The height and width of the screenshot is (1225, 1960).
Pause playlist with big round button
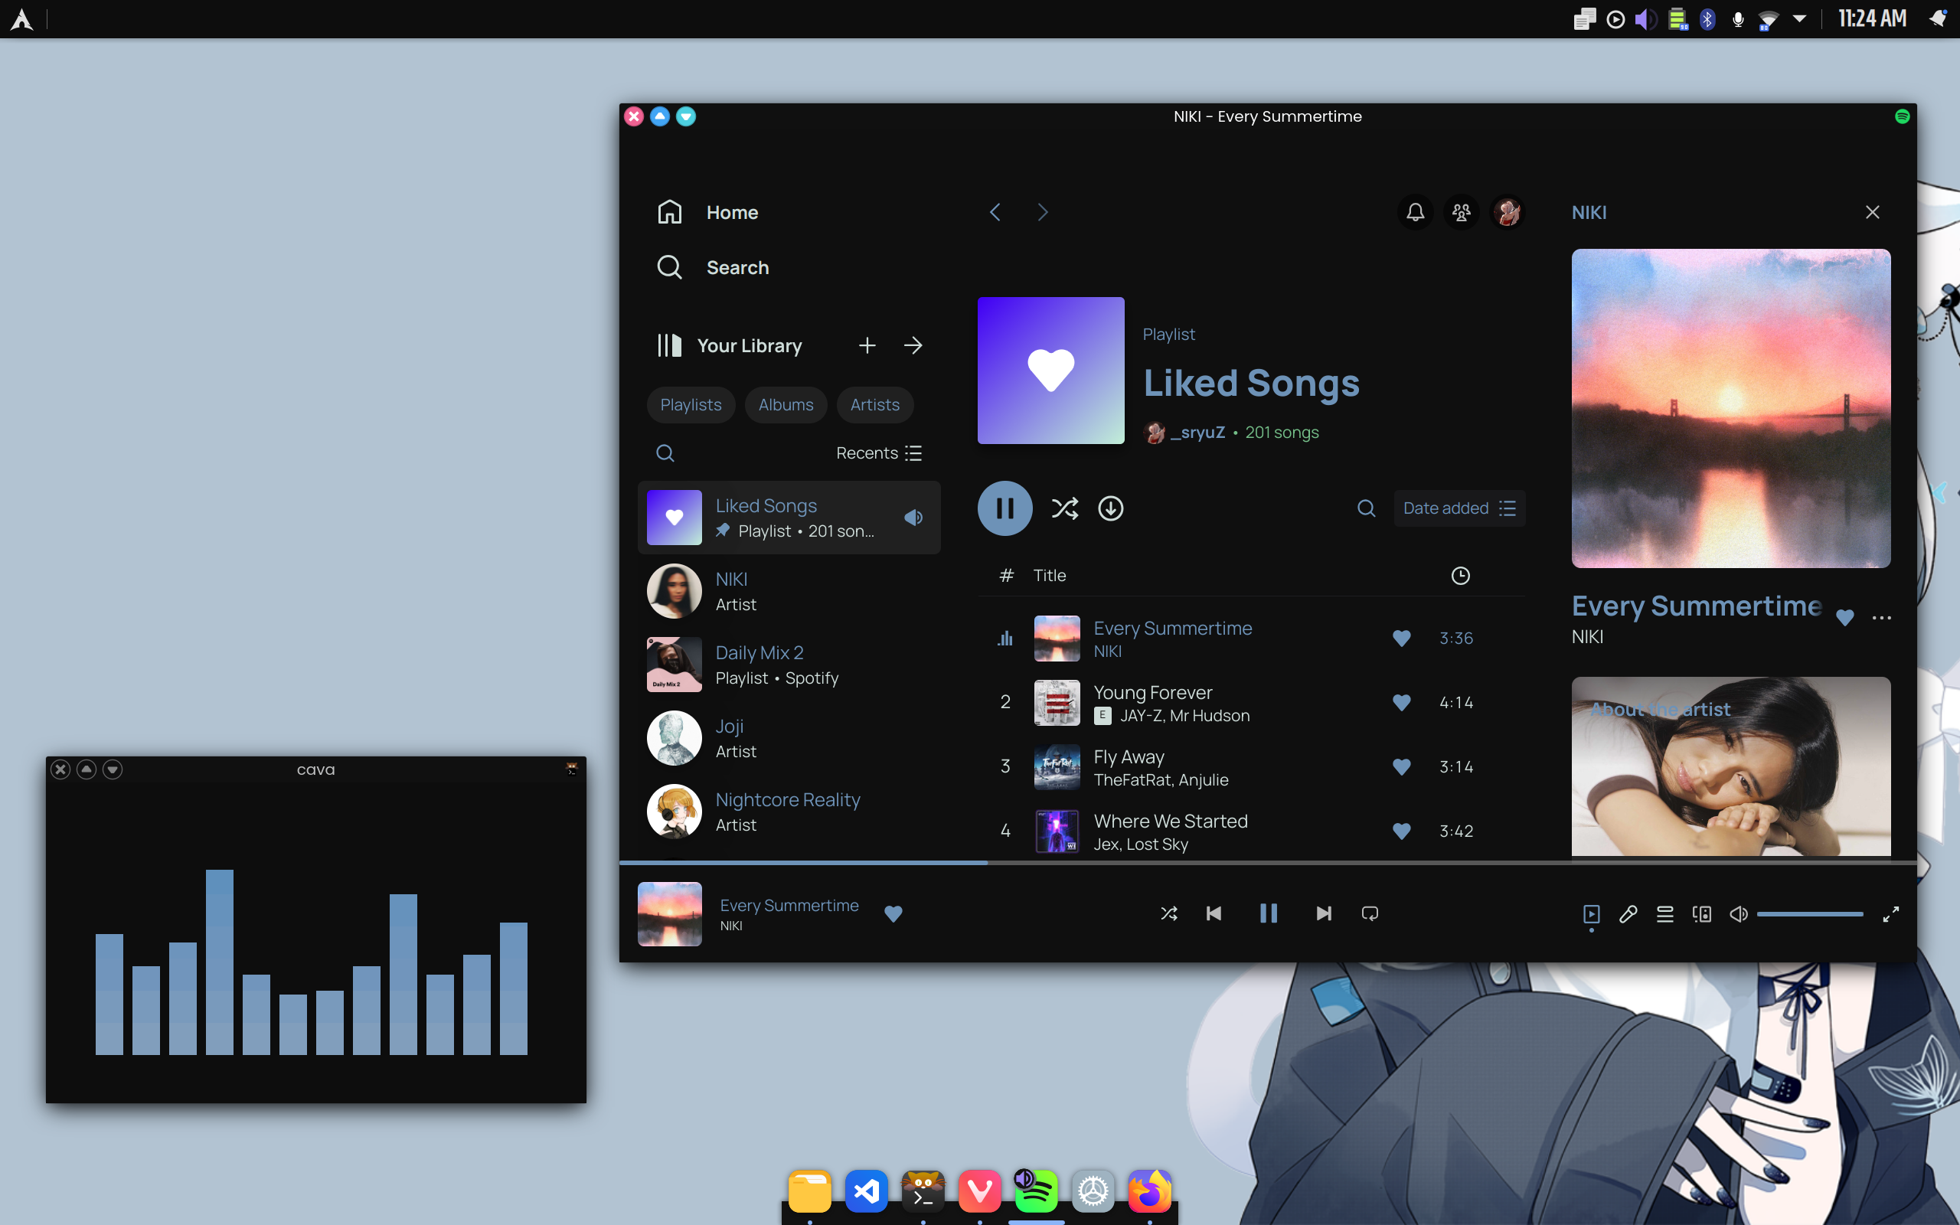point(1005,508)
